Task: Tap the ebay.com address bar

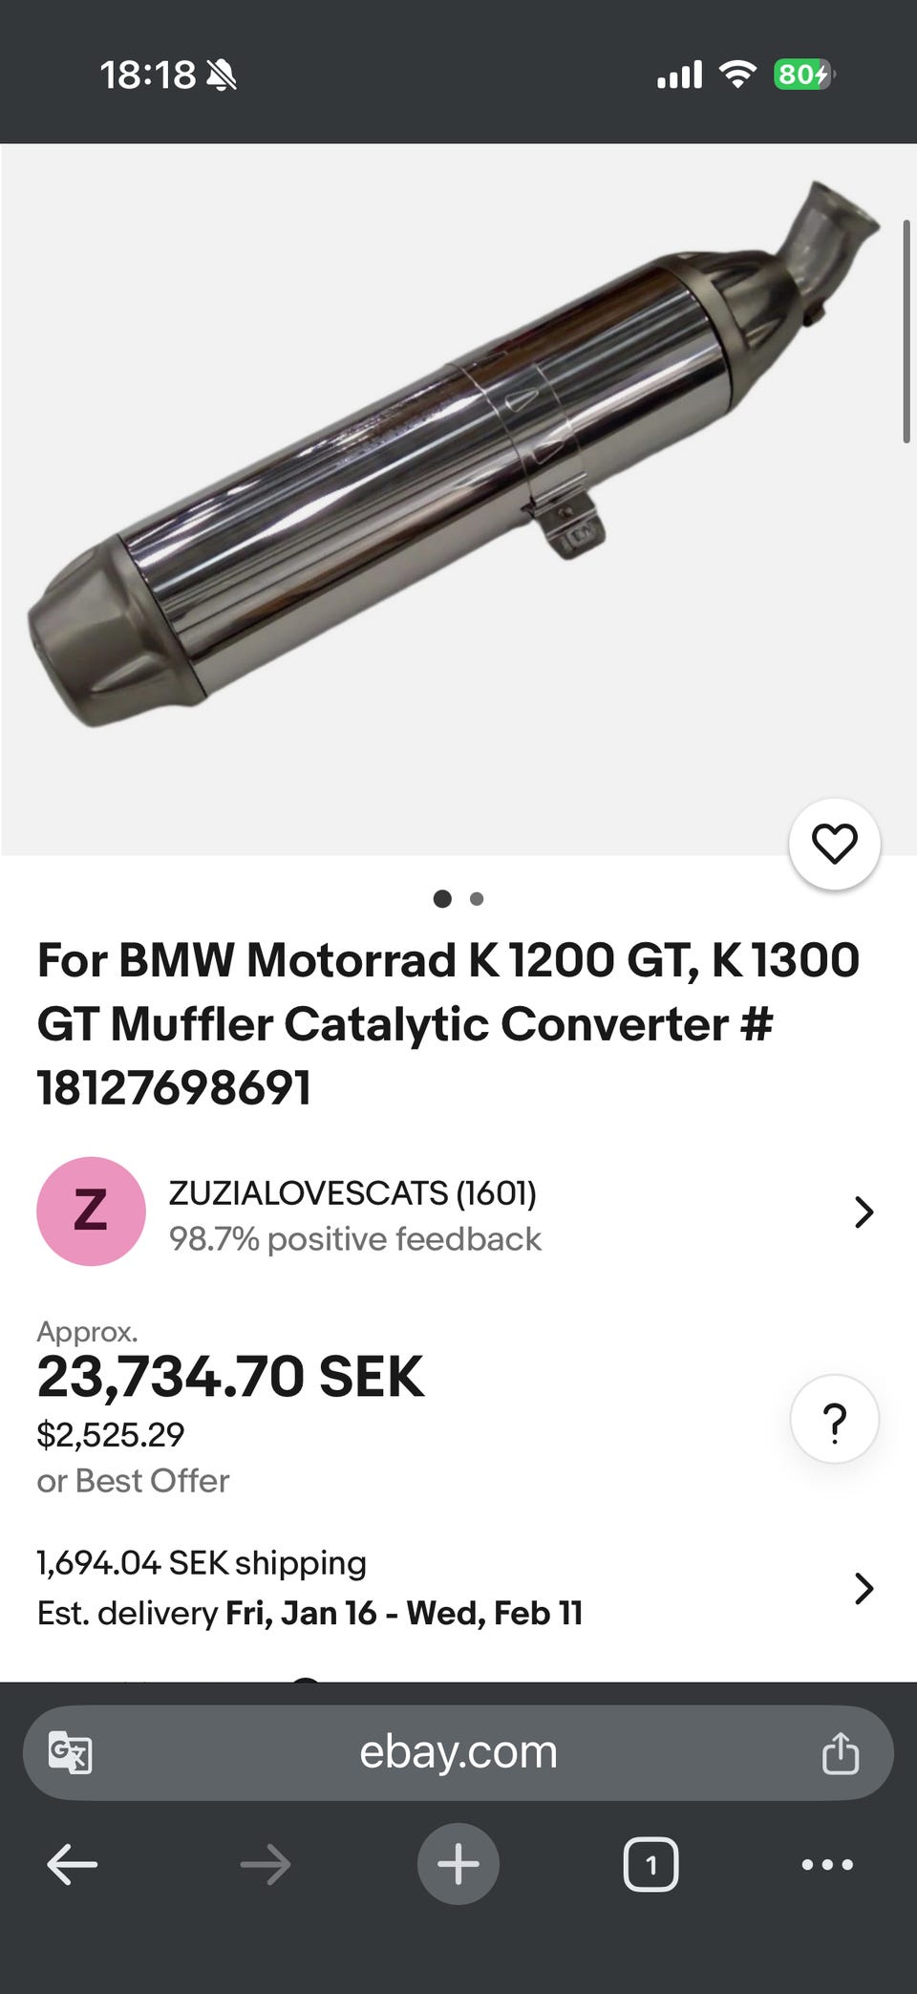Action: click(x=458, y=1752)
